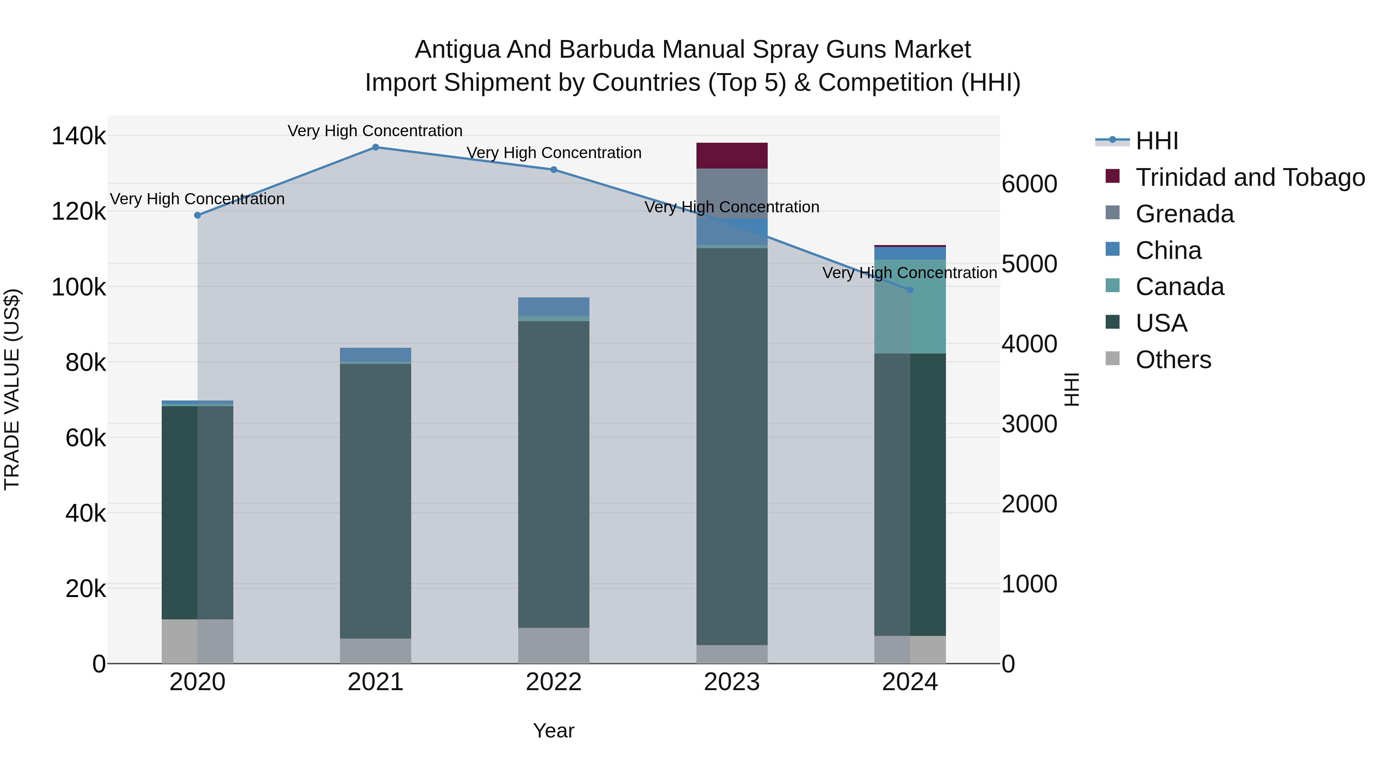
Task: Toggle Trinidad and Tobago legend entry
Action: coord(1235,177)
